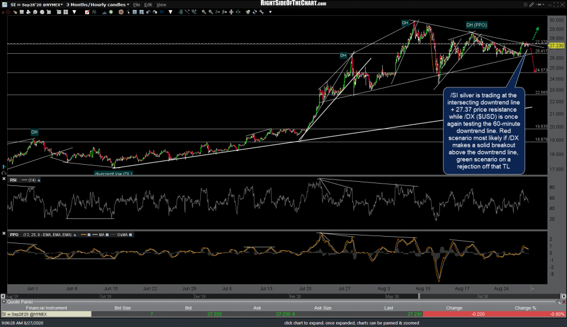The image size is (567, 327).
Task: Toggle the PPO MA line checkbox
Action: [x=107, y=235]
